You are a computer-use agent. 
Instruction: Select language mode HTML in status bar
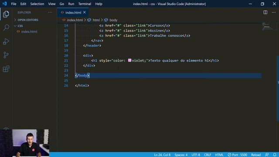pos(219,155)
